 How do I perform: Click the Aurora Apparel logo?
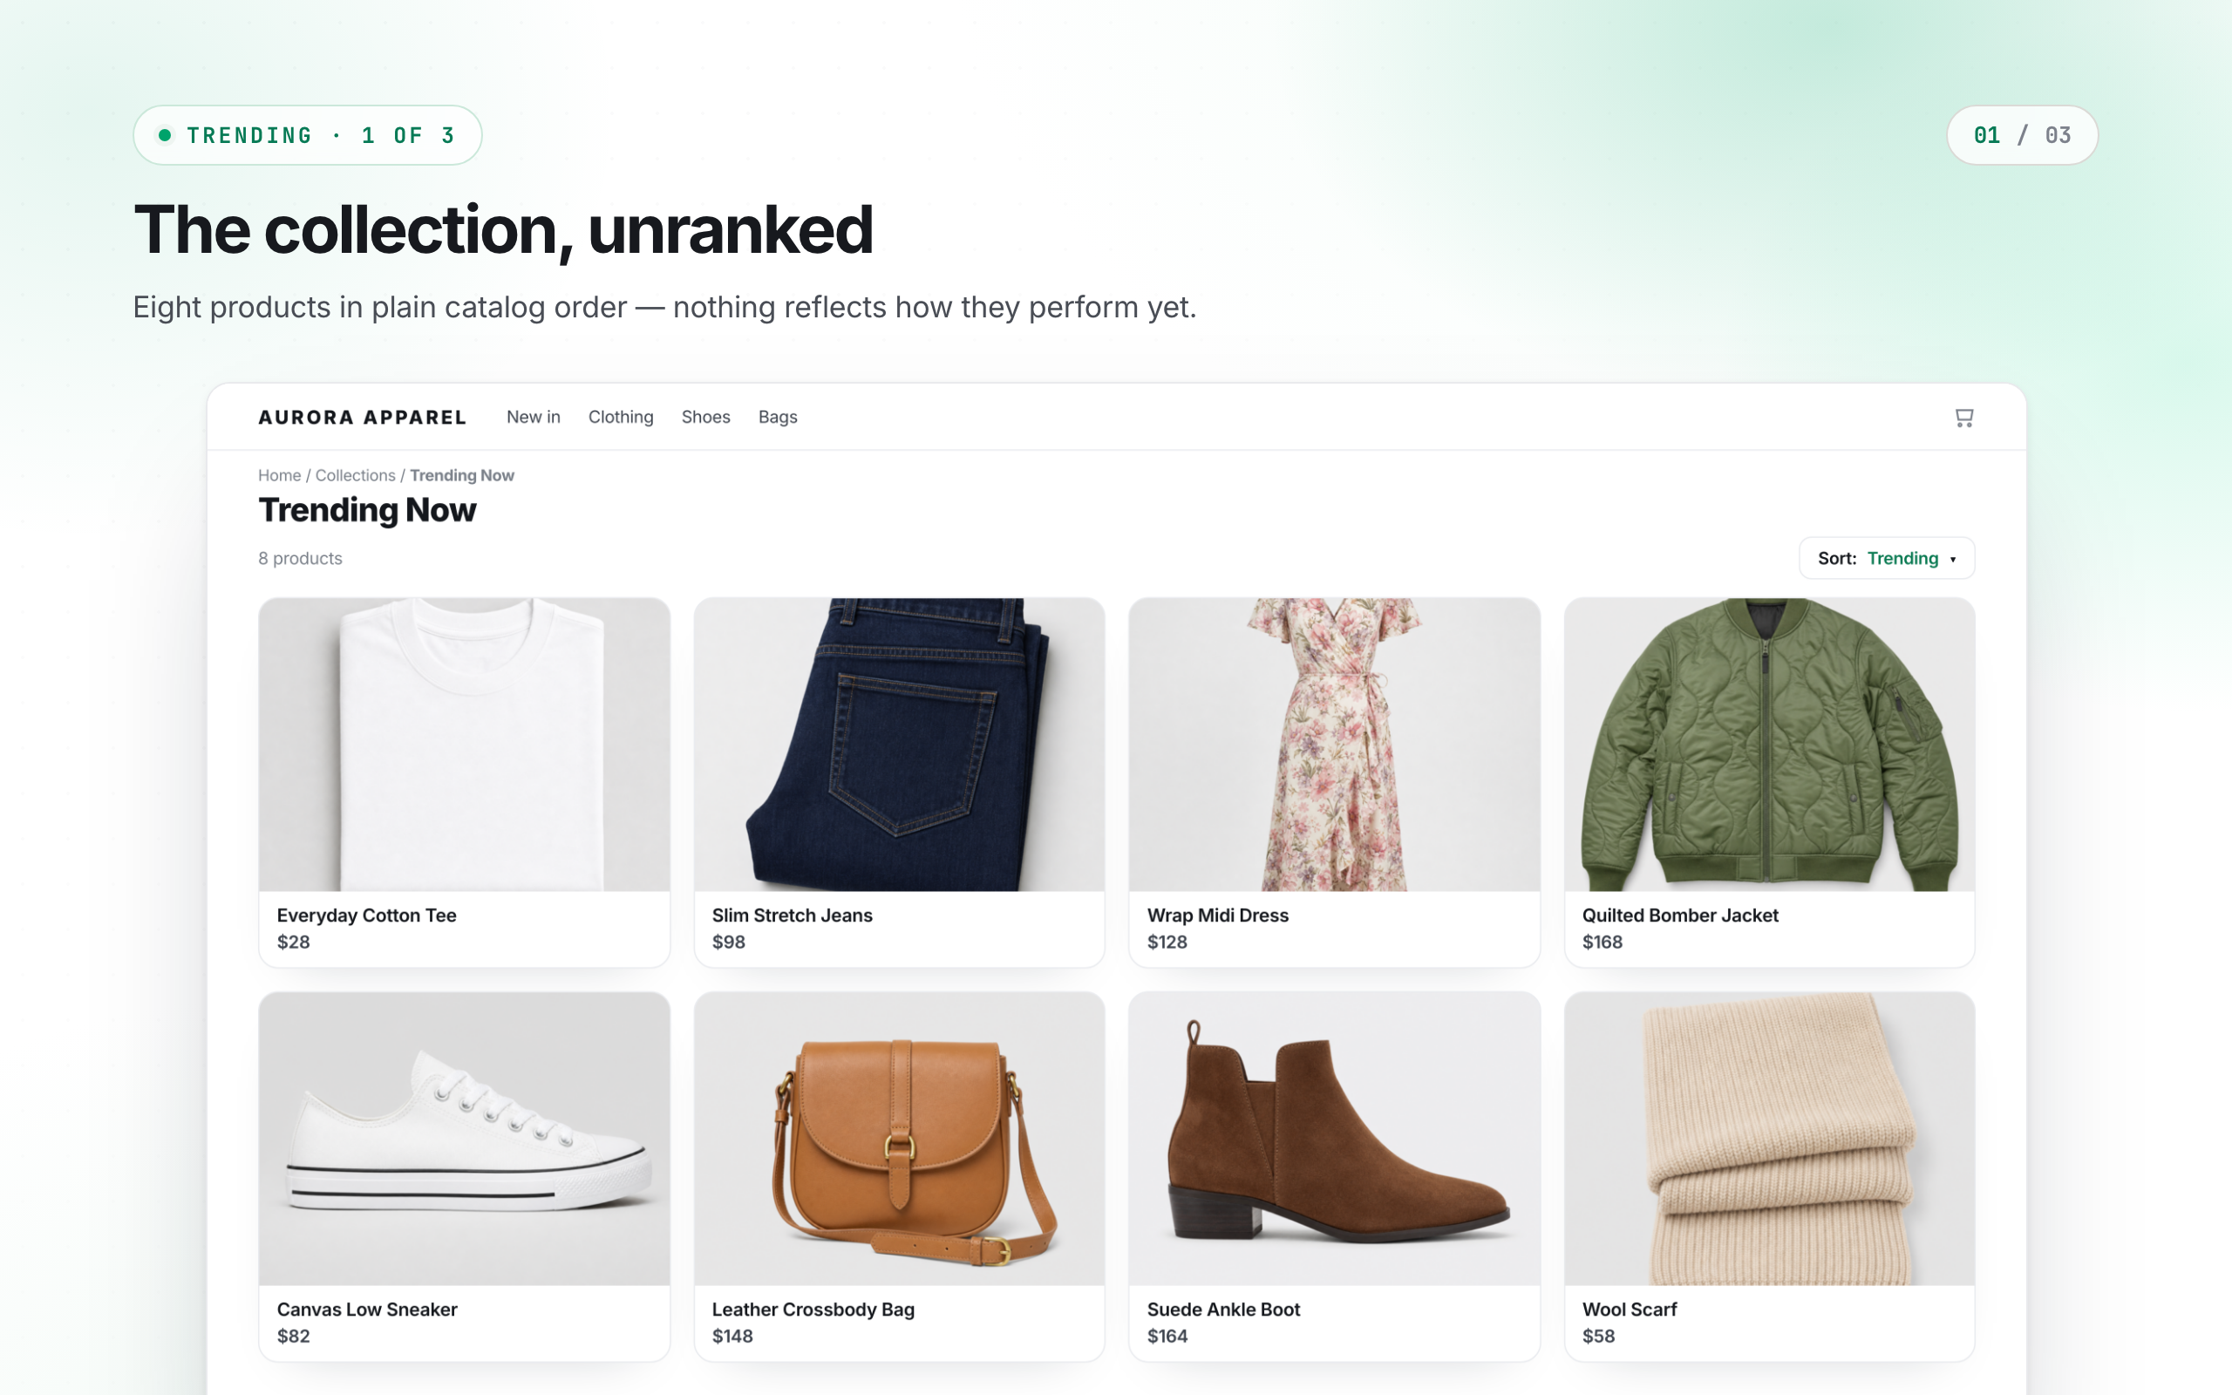[363, 417]
